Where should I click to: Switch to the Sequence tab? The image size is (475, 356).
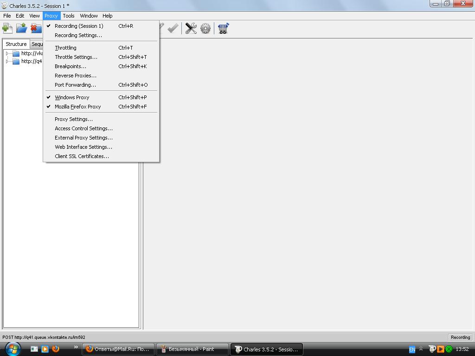pos(37,44)
